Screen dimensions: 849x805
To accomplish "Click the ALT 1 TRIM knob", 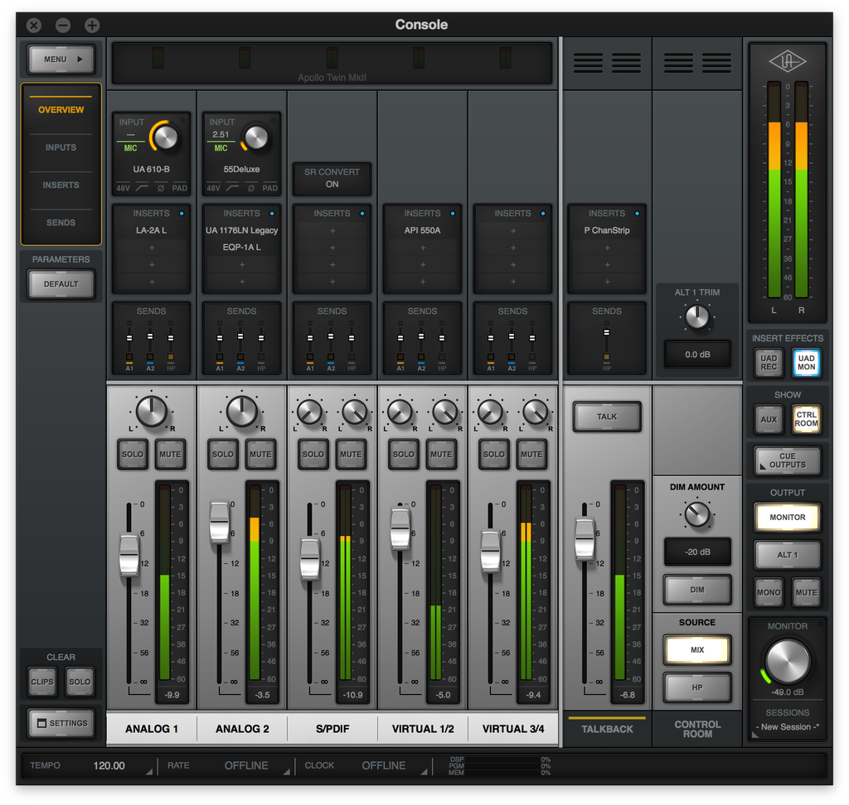I will 697,317.
